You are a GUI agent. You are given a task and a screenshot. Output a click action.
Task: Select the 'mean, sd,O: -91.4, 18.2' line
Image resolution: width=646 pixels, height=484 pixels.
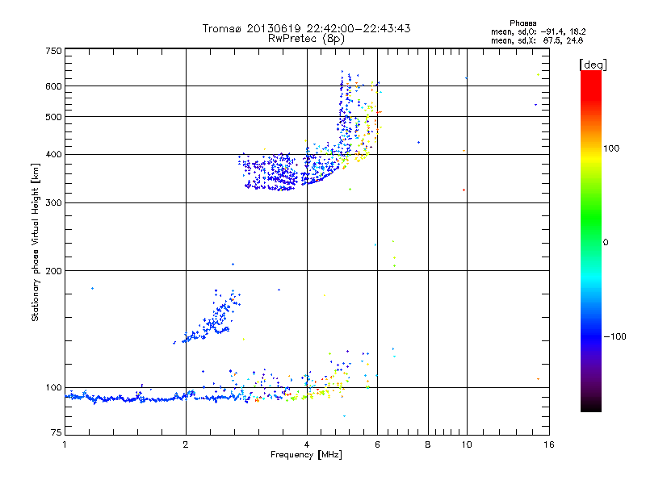[538, 32]
